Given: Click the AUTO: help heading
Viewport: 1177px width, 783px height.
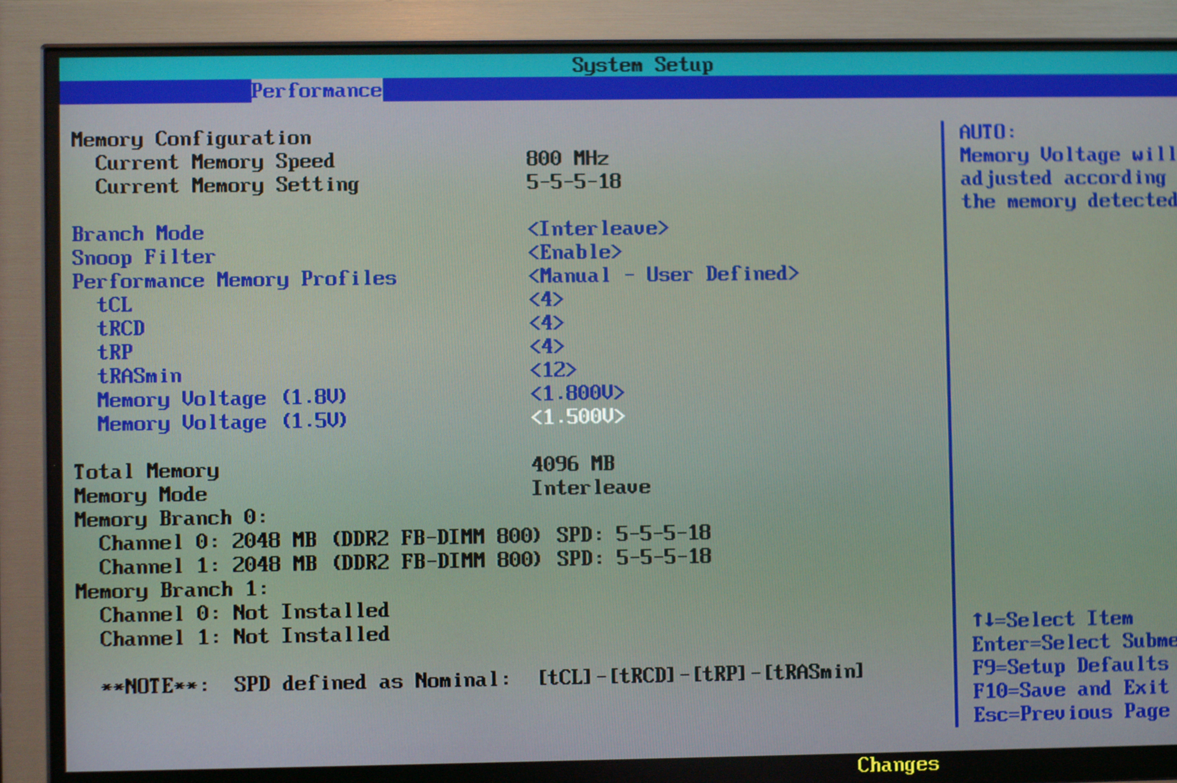Looking at the screenshot, I should pos(987,132).
